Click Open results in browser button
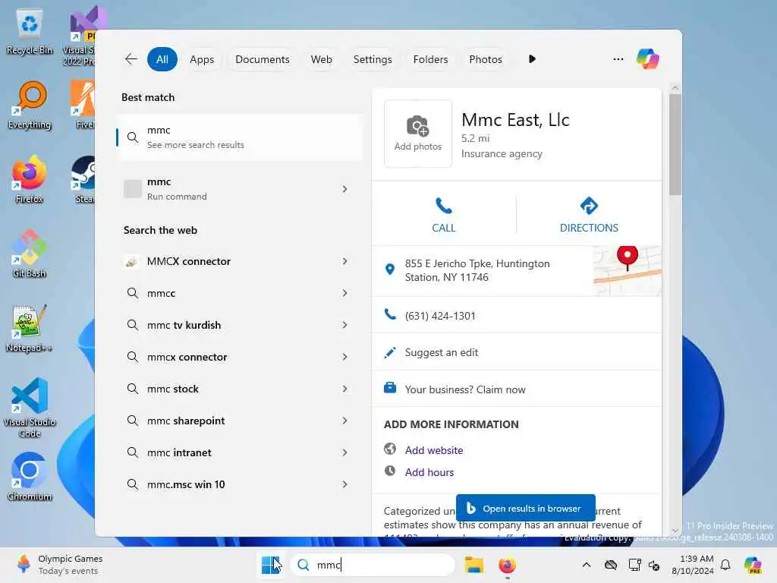 (525, 508)
